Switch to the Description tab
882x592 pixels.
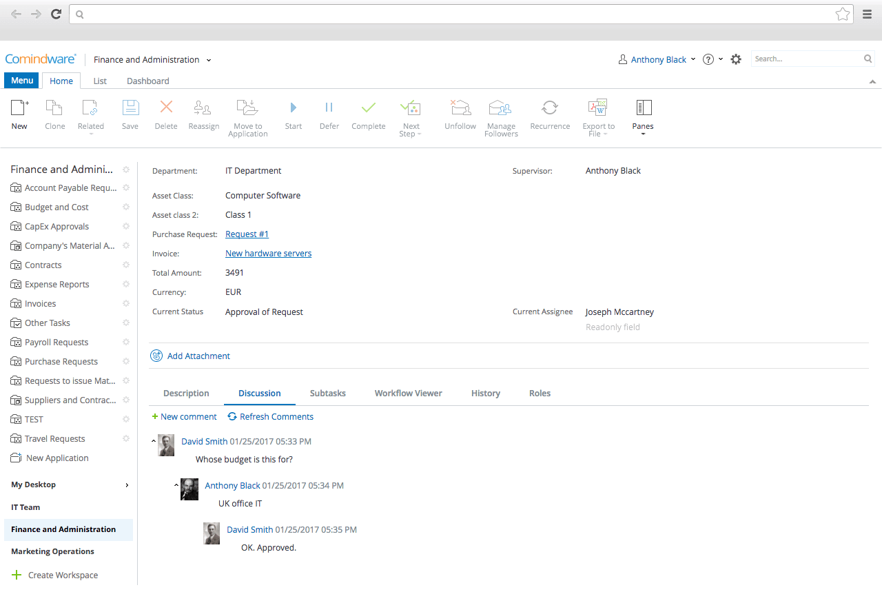click(x=186, y=393)
